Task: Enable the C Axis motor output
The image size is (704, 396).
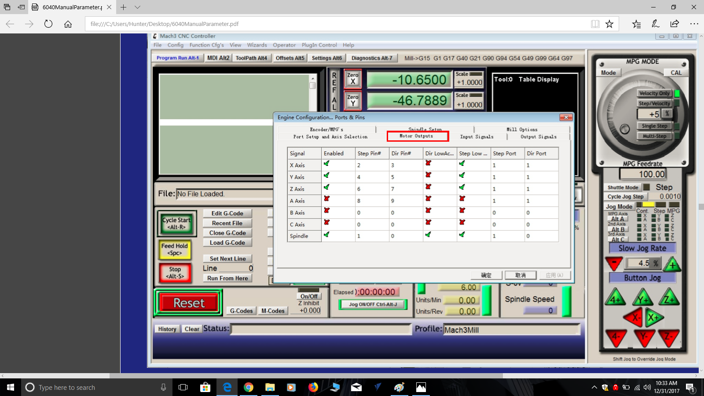Action: (326, 222)
